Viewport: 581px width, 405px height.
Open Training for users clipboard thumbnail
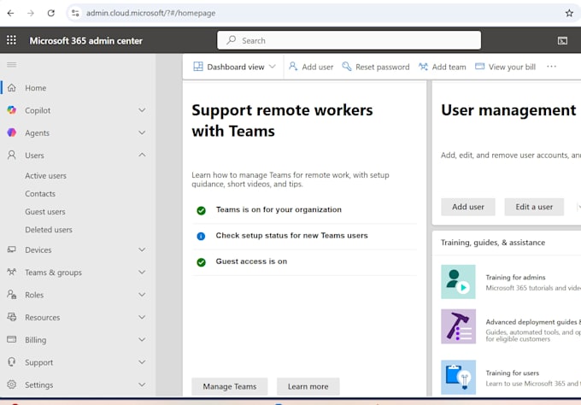458,377
